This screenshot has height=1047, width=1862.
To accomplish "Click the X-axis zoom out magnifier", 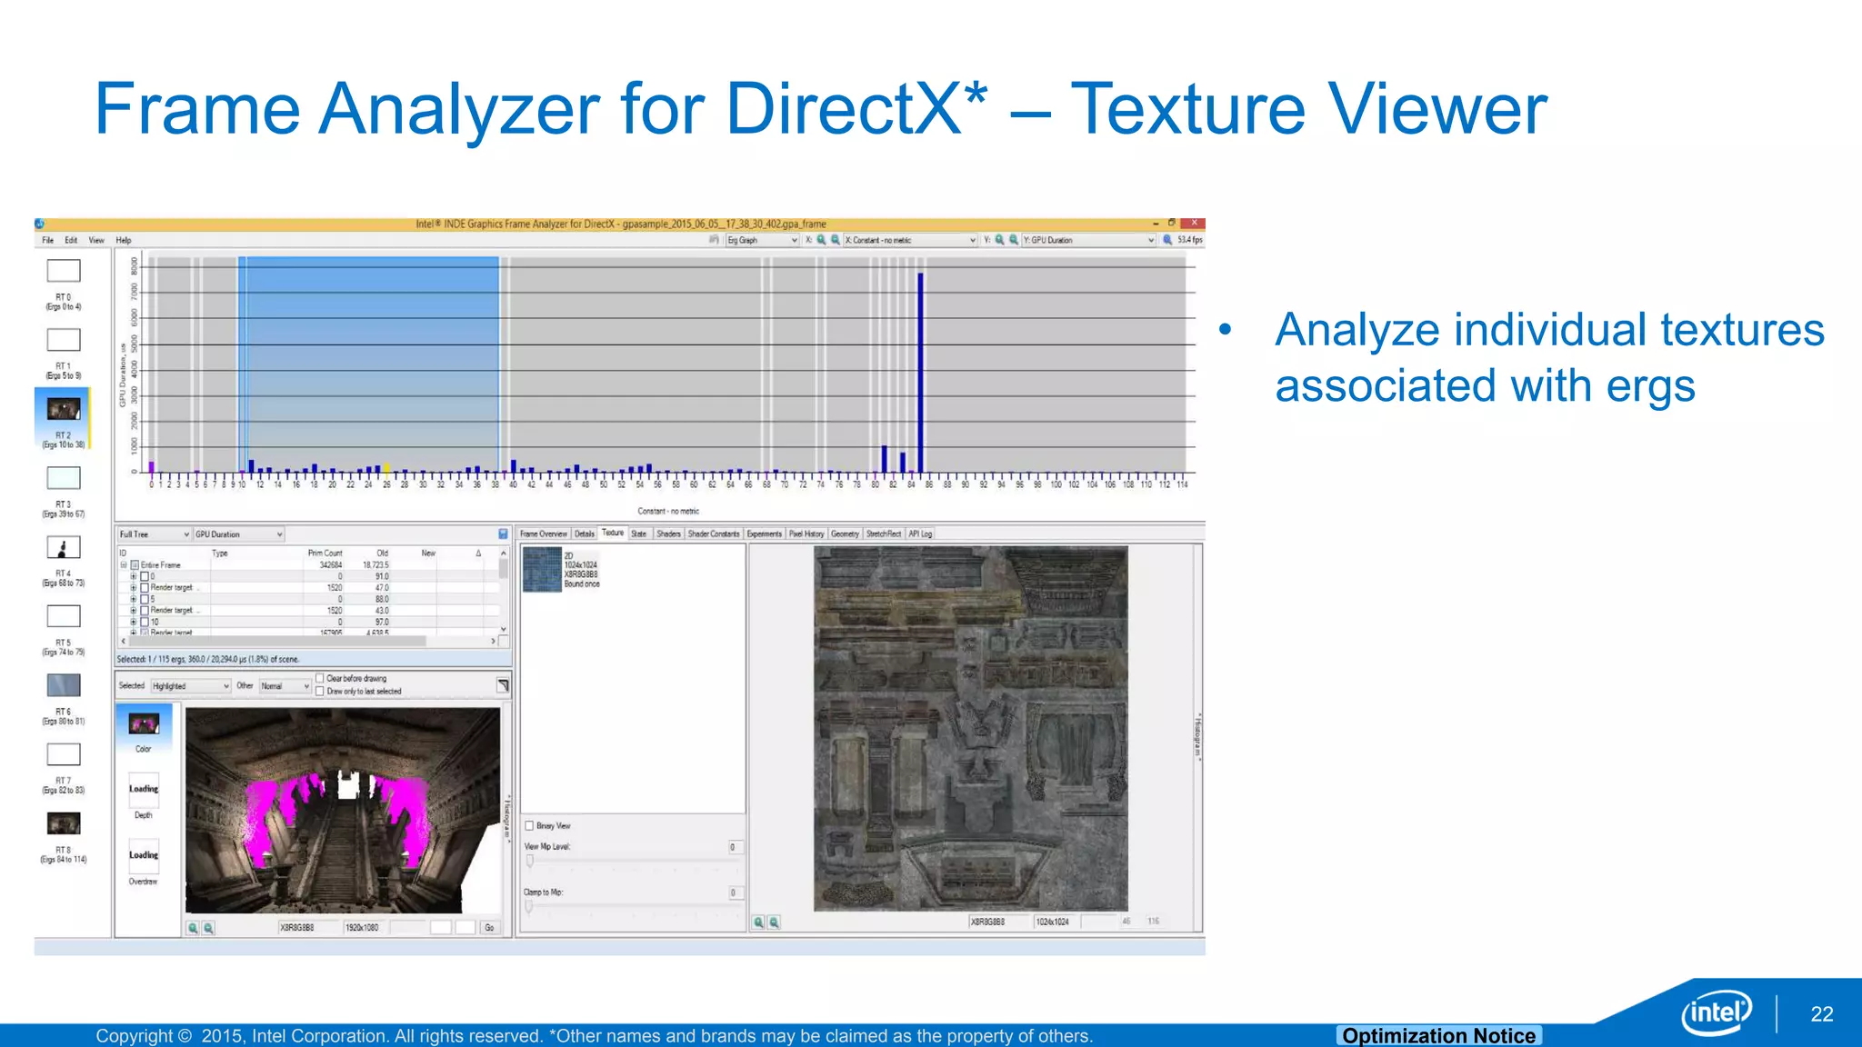I will click(x=835, y=240).
